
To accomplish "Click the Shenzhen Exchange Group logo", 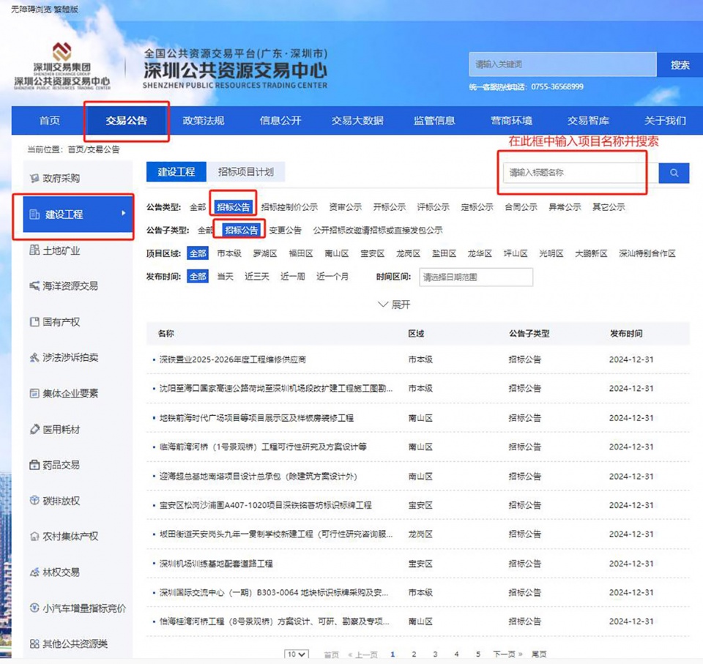I will pyautogui.click(x=62, y=66).
